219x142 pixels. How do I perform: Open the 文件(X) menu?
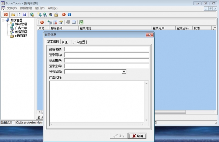point(12,8)
